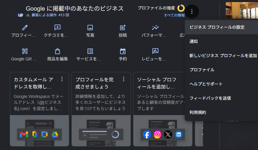
Task: Open the 顧客による操作: 413 回 link
Action: click(x=50, y=15)
